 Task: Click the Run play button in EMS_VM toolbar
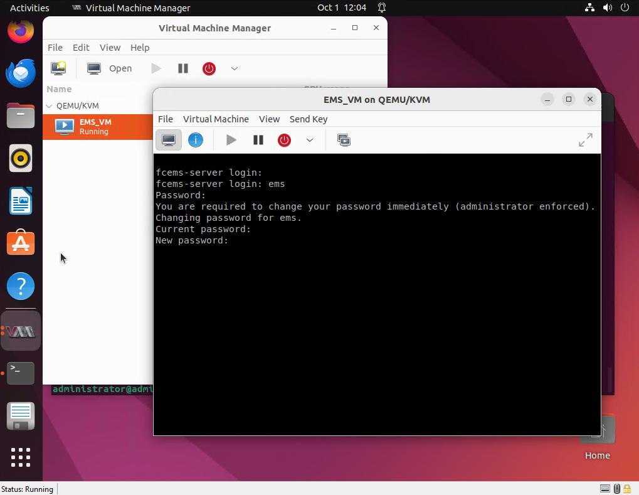231,140
